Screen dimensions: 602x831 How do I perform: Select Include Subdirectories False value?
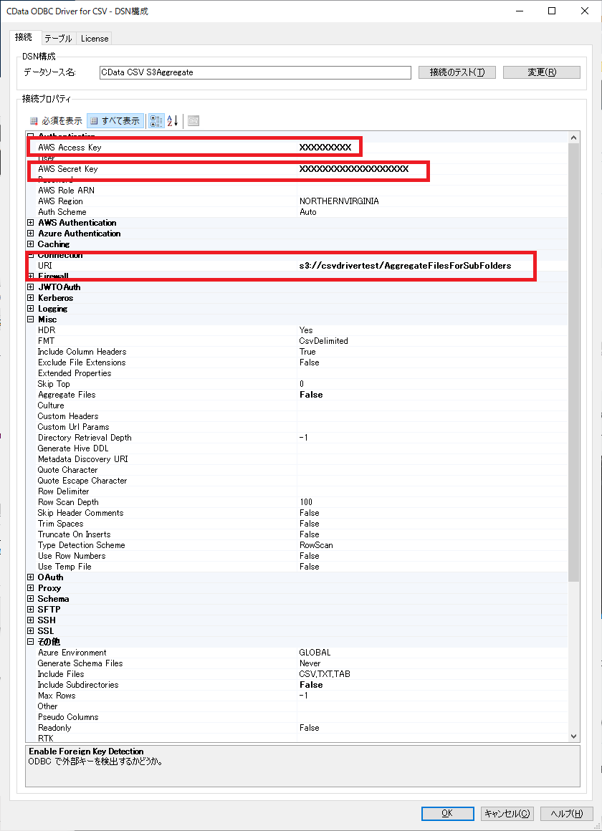[x=311, y=685]
